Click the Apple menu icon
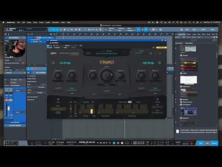The height and width of the screenshot is (167, 222). tap(3, 22)
